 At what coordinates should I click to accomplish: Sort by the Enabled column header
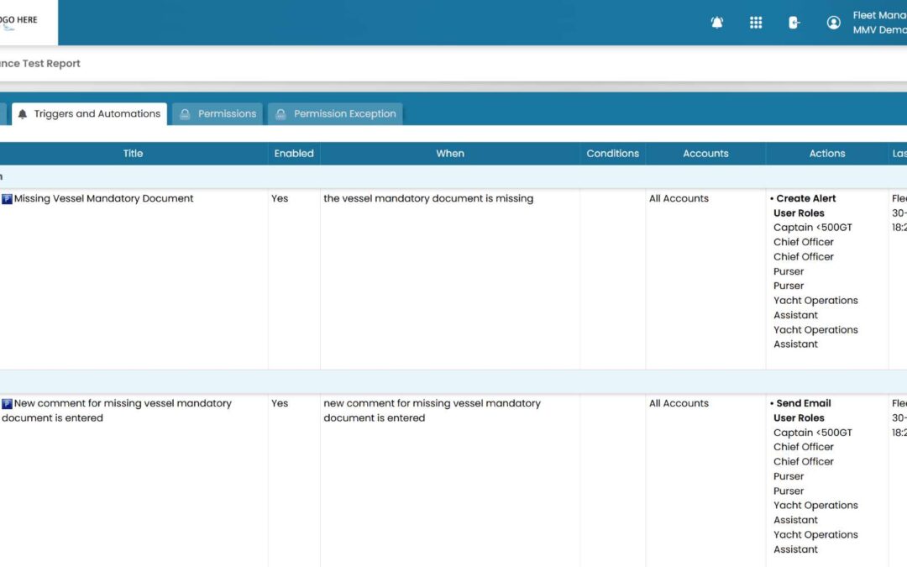[x=294, y=154]
